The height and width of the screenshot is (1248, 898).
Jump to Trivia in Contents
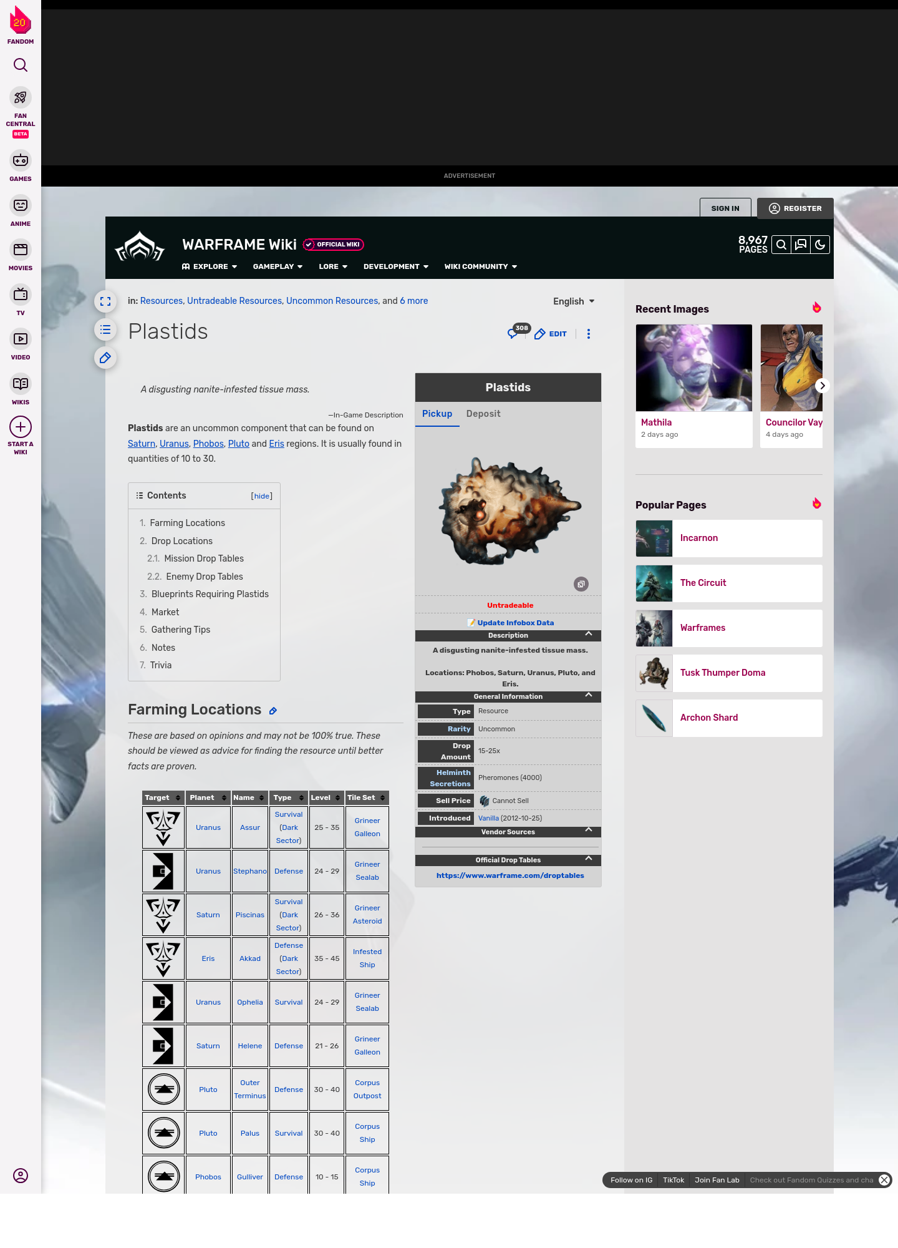coord(161,665)
